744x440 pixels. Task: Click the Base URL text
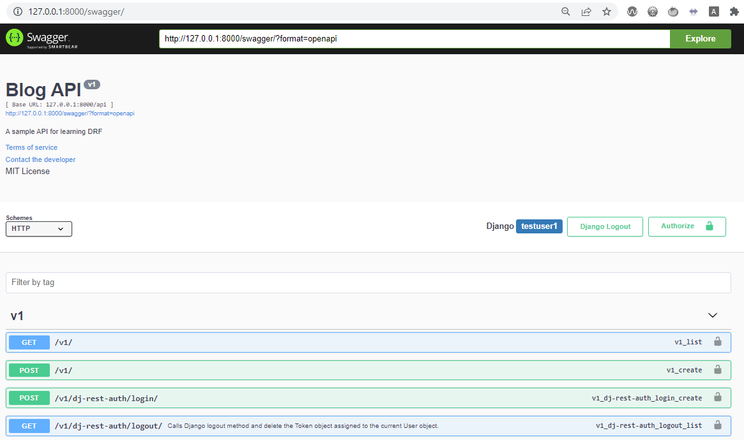coord(59,105)
